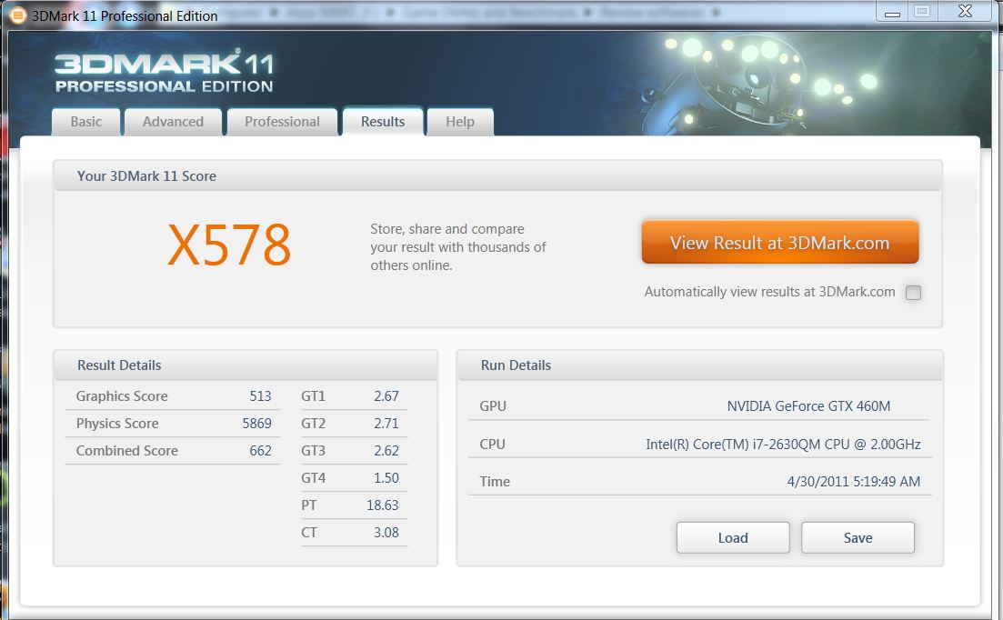Viewport: 1003px width, 620px height.
Task: Switch to the Basic tab
Action: click(x=85, y=122)
